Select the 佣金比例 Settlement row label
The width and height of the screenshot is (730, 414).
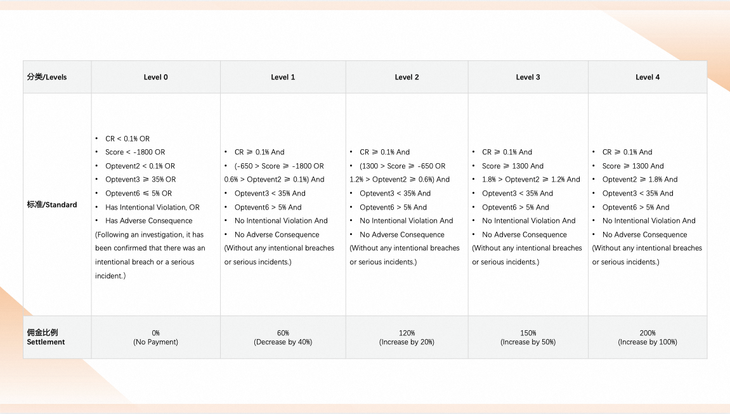(46, 337)
